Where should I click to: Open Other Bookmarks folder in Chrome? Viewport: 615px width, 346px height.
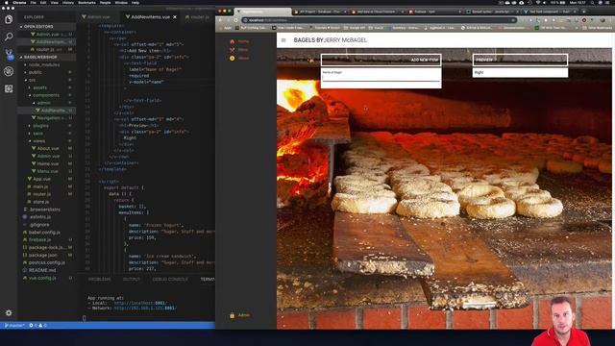click(598, 28)
